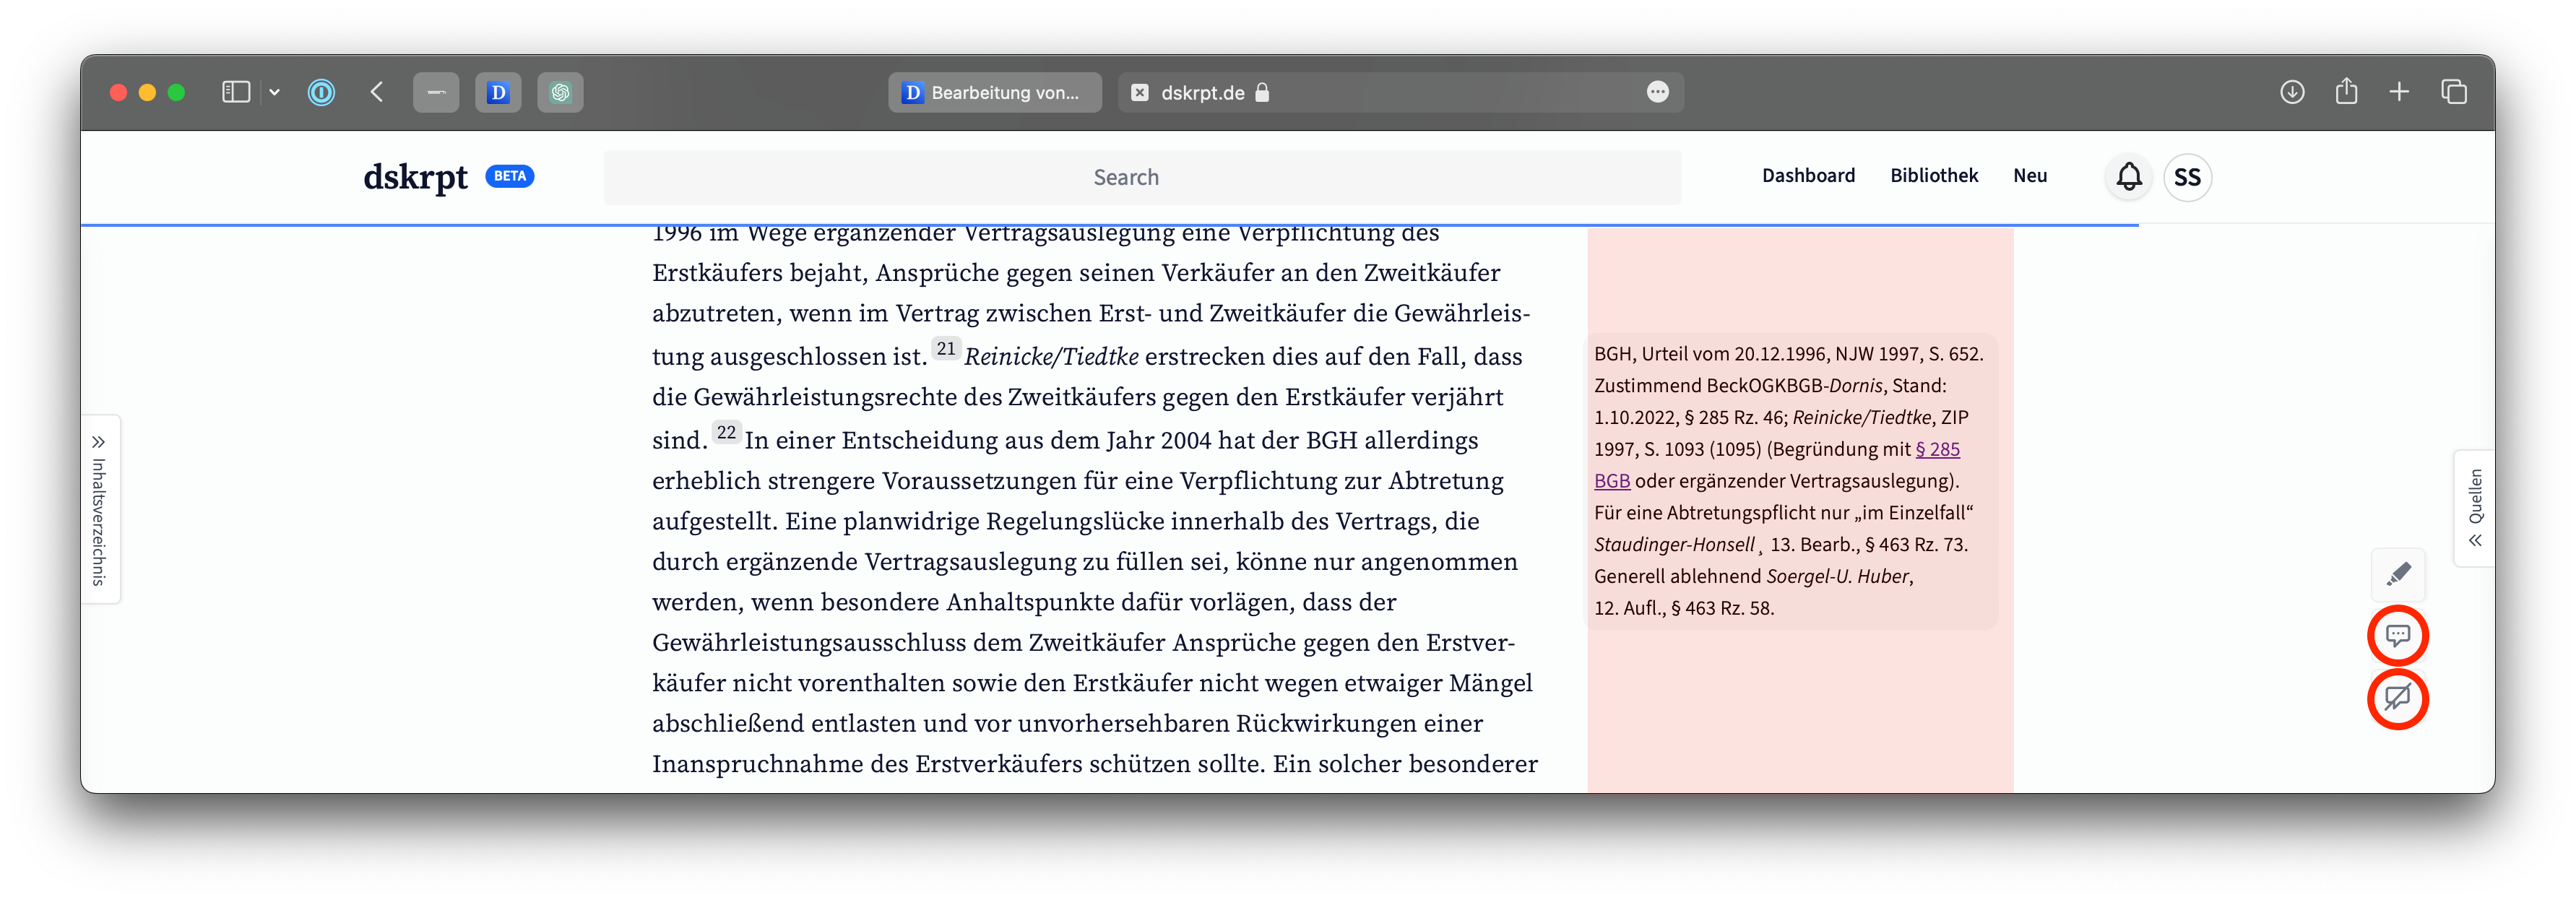Image resolution: width=2576 pixels, height=900 pixels.
Task: Click the Share icon in Safari
Action: click(2346, 92)
